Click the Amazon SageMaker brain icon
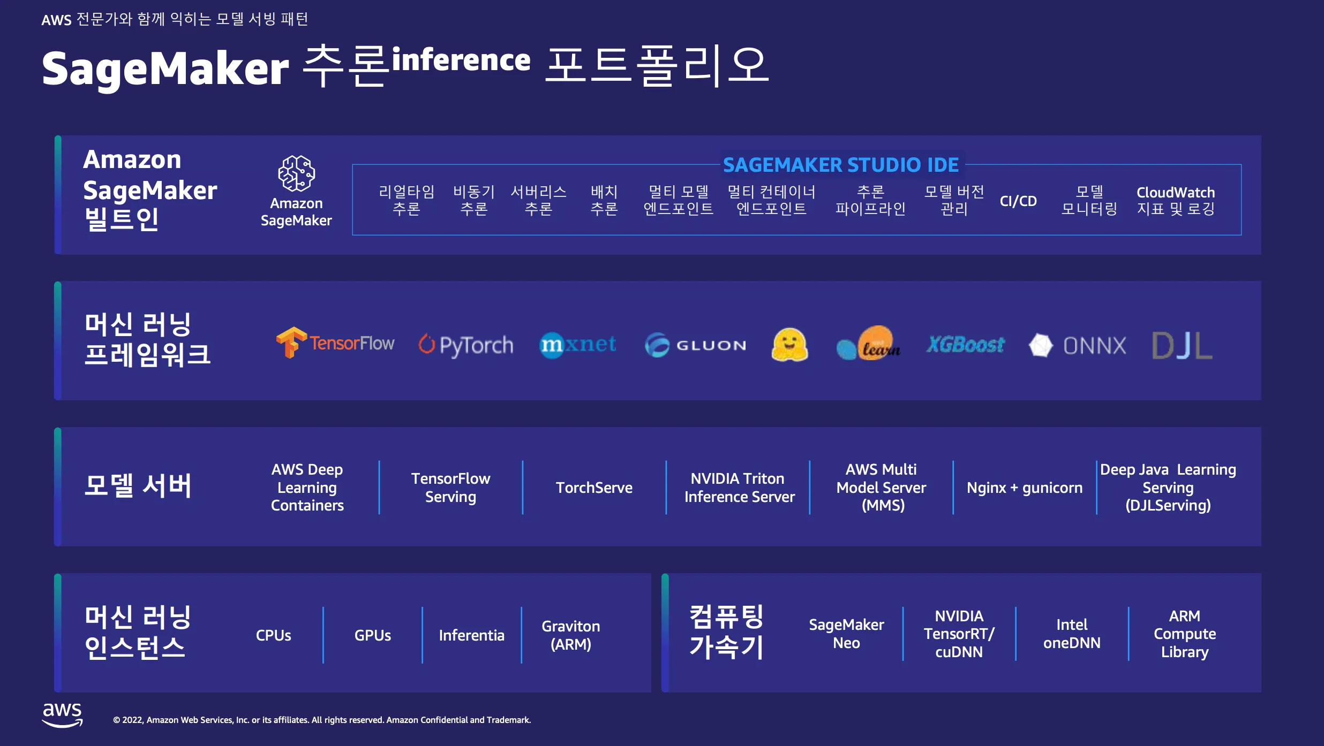1324x746 pixels. tap(296, 173)
